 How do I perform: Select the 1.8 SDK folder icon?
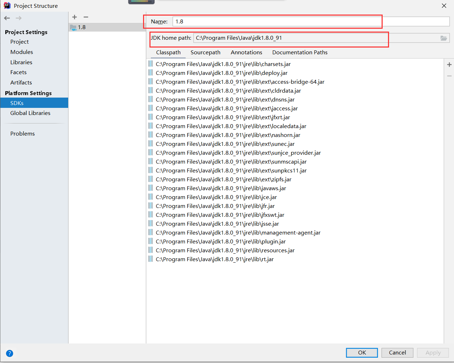point(73,27)
